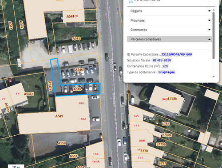Select the Contenance value 265

(x=165, y=66)
